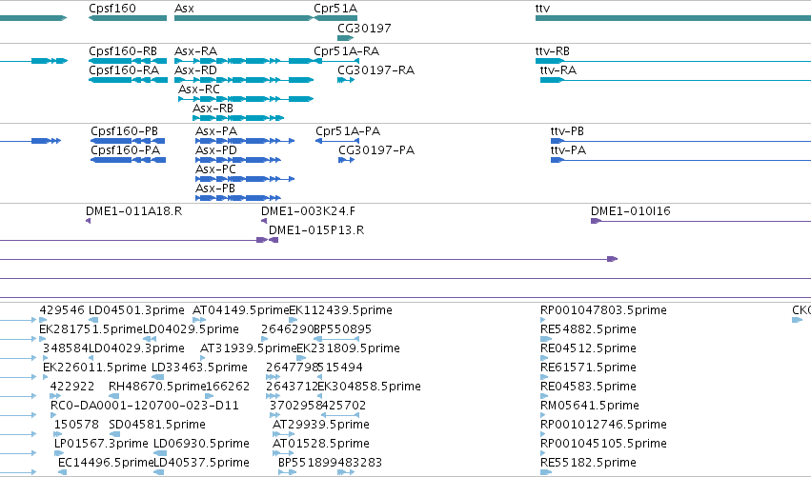Image resolution: width=811 pixels, height=477 pixels.
Task: Click the DME1-011A18.R clone label
Action: click(x=134, y=210)
